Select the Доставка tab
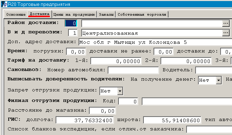The height and width of the screenshot is (135, 232). 40,14
